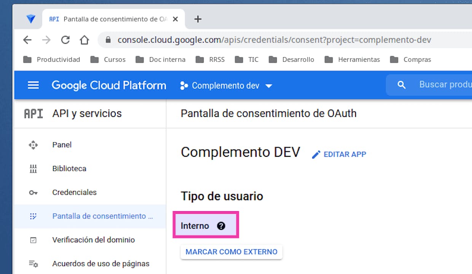The height and width of the screenshot is (274, 472).
Task: Click the Acuerdos de uso settings icon
Action: coord(33,264)
